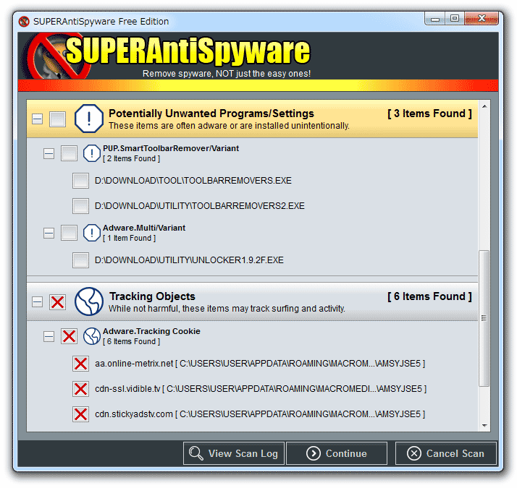Select the cdn.stickyadstv.com cookie entry text
The width and height of the screenshot is (517, 488).
[260, 414]
